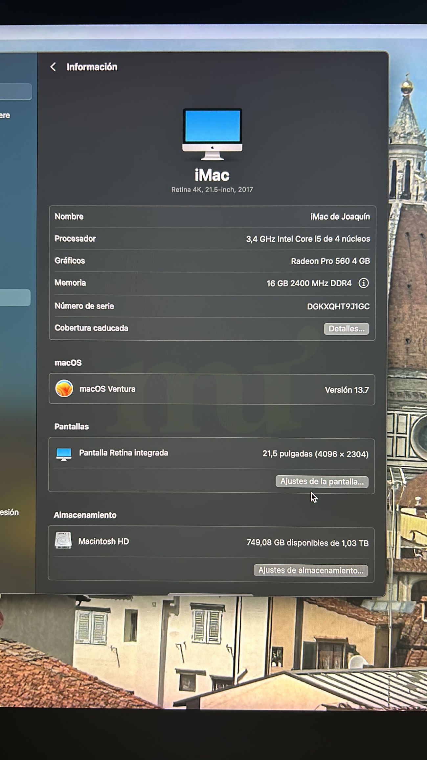Viewport: 427px width, 760px height.
Task: Click the "Nombre" row label
Action: tap(69, 216)
